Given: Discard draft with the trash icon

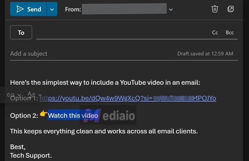Looking at the screenshot, I should [215, 9].
